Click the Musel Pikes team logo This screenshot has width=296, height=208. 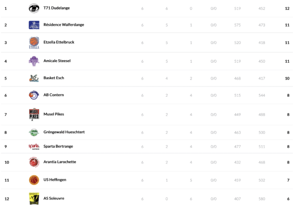point(34,114)
